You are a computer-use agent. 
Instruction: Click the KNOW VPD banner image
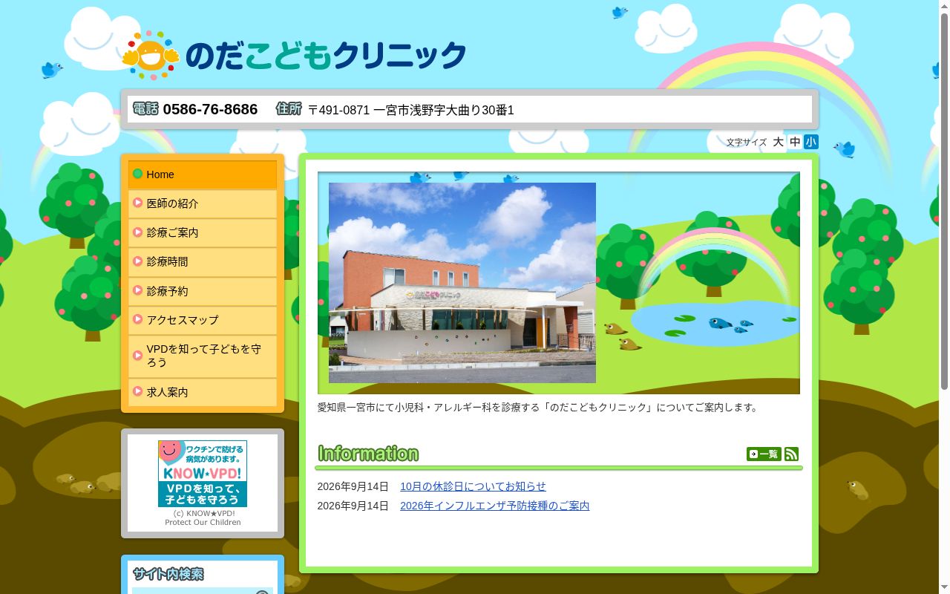pyautogui.click(x=203, y=474)
